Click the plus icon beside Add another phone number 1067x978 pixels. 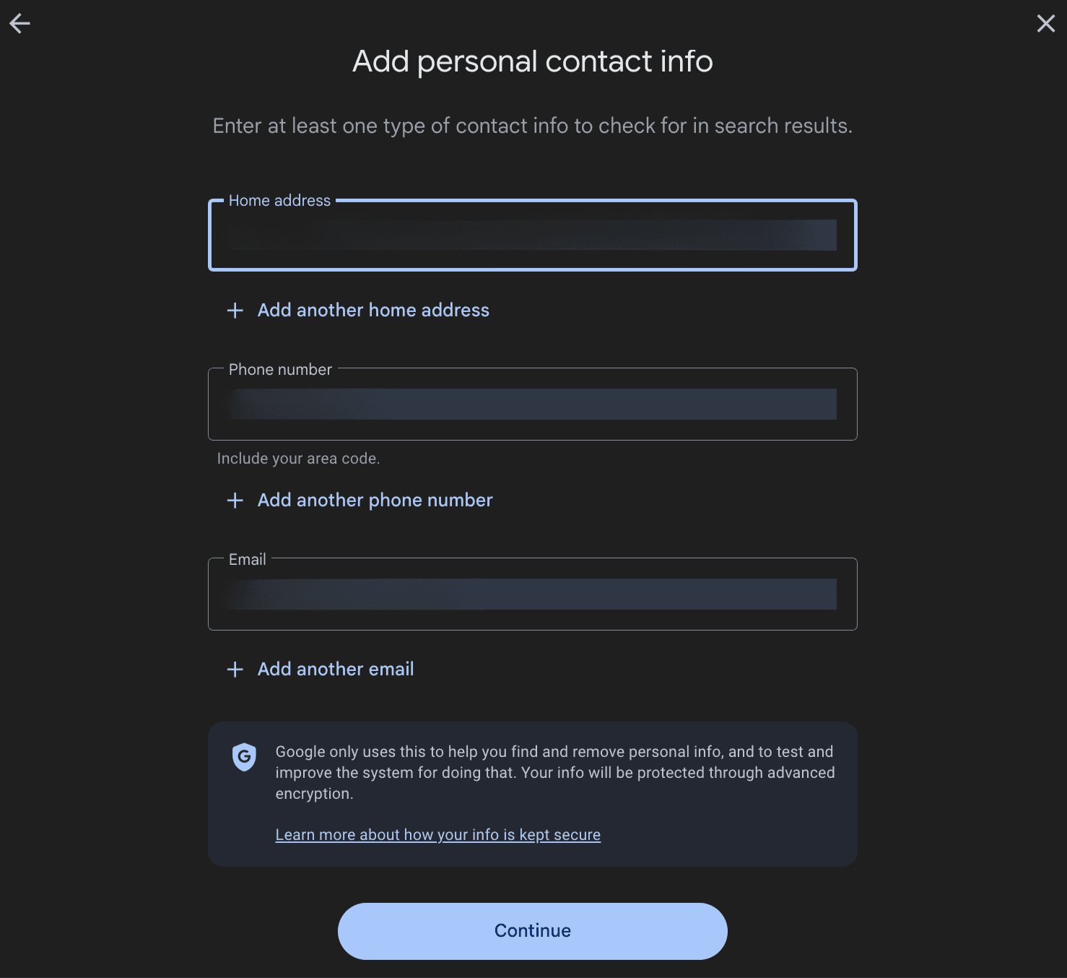[x=234, y=500]
